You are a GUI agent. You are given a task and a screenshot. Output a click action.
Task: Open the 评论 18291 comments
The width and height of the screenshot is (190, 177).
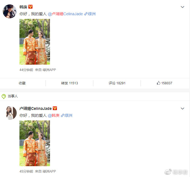click(x=117, y=83)
